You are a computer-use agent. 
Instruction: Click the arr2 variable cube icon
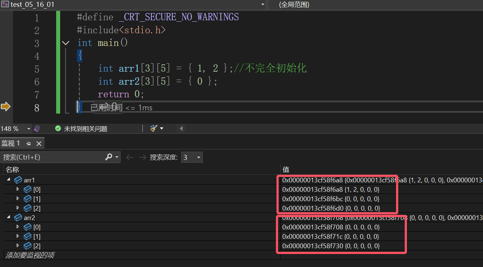(18, 217)
